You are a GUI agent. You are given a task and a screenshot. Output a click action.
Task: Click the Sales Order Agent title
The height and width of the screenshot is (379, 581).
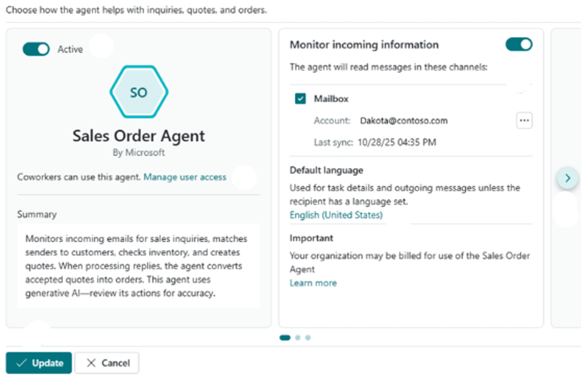point(139,135)
